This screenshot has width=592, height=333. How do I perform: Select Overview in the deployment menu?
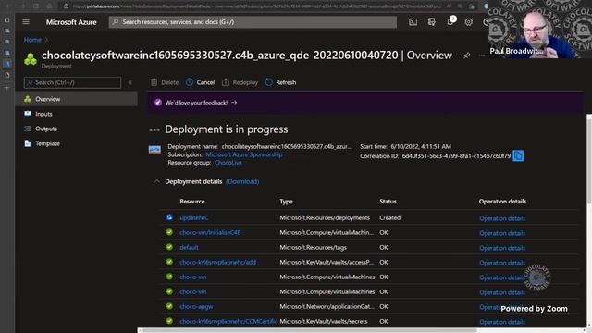(x=76, y=99)
